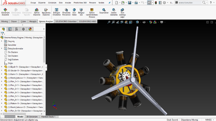The image size is (216, 121).
Task: Expand Geçmiş tree node
Action: click(2, 41)
